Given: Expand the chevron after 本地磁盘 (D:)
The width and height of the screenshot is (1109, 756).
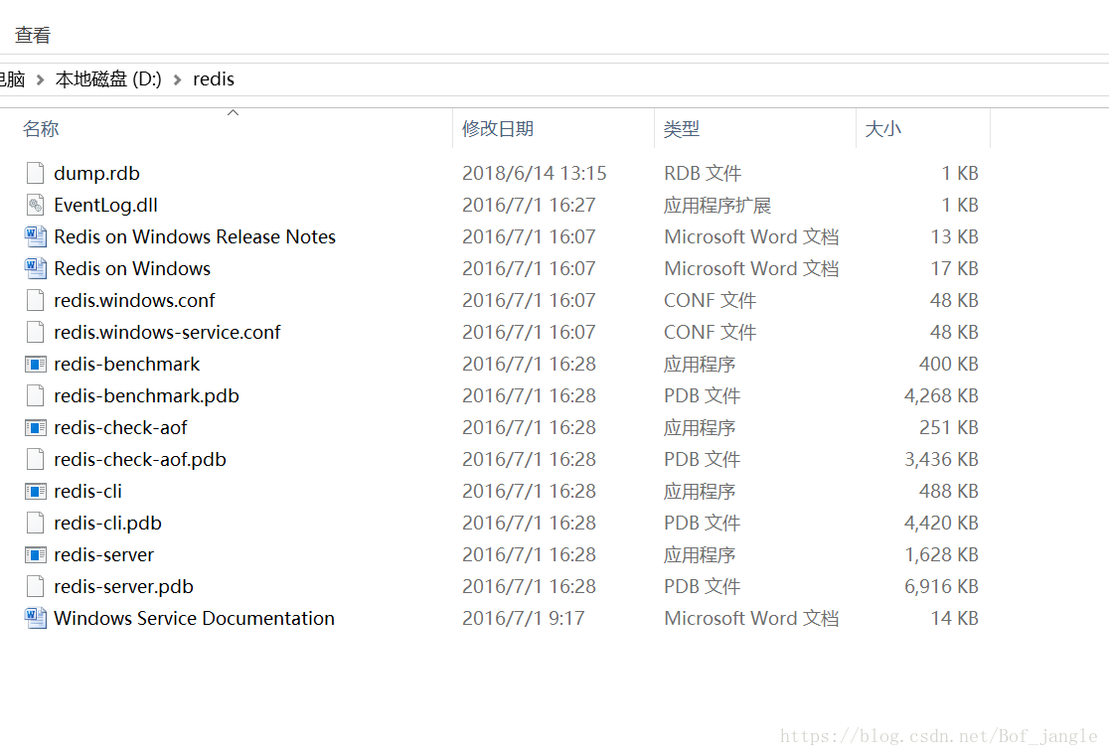Looking at the screenshot, I should (178, 79).
